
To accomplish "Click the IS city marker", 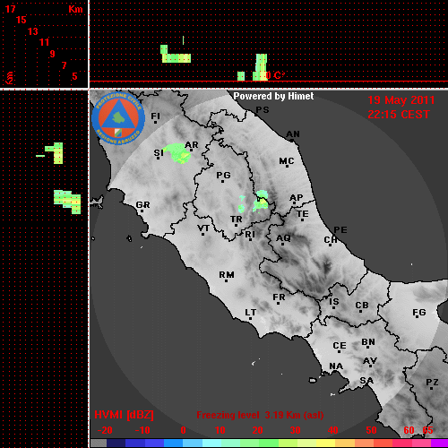I will pyautogui.click(x=333, y=307).
